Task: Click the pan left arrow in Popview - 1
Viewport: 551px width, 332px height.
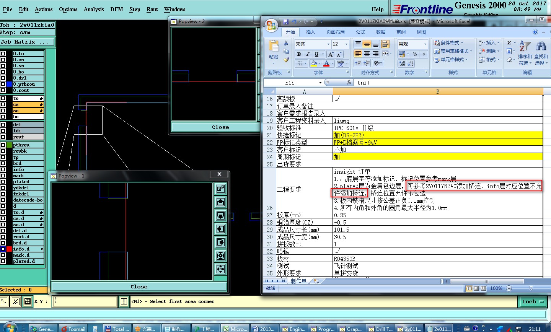Action: 221,229
